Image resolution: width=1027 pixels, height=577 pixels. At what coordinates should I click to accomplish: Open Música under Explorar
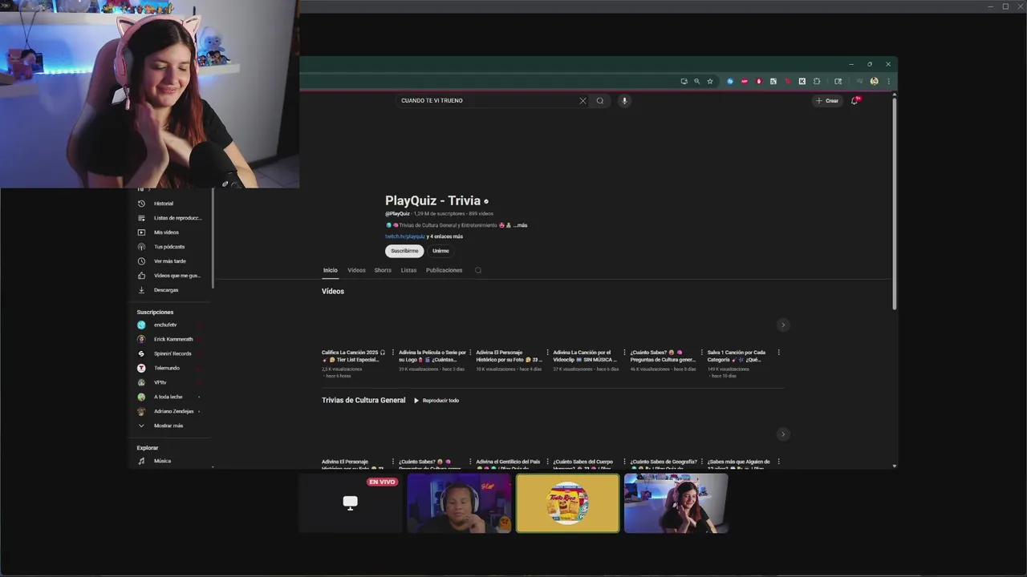[170, 461]
